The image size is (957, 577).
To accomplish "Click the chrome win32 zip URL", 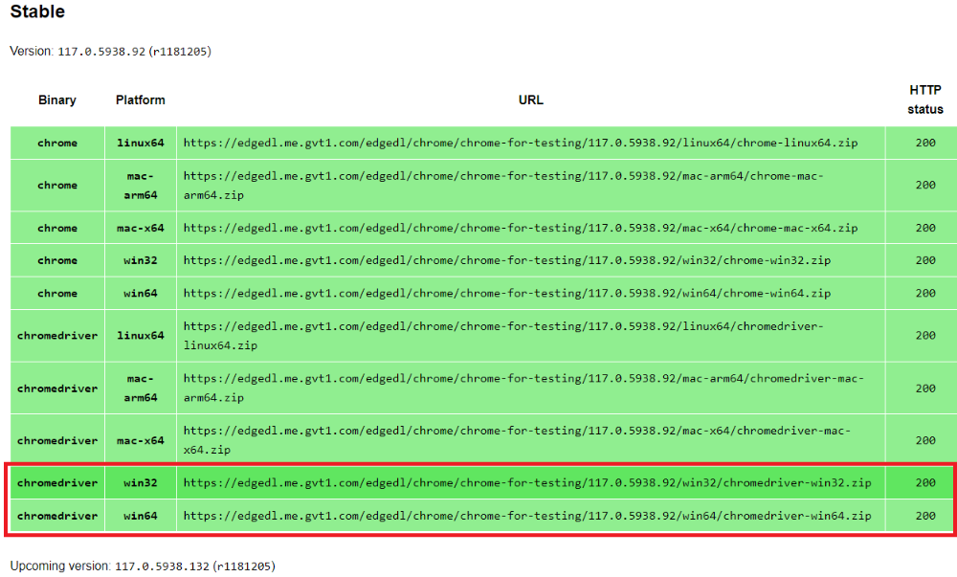I will (x=506, y=260).
